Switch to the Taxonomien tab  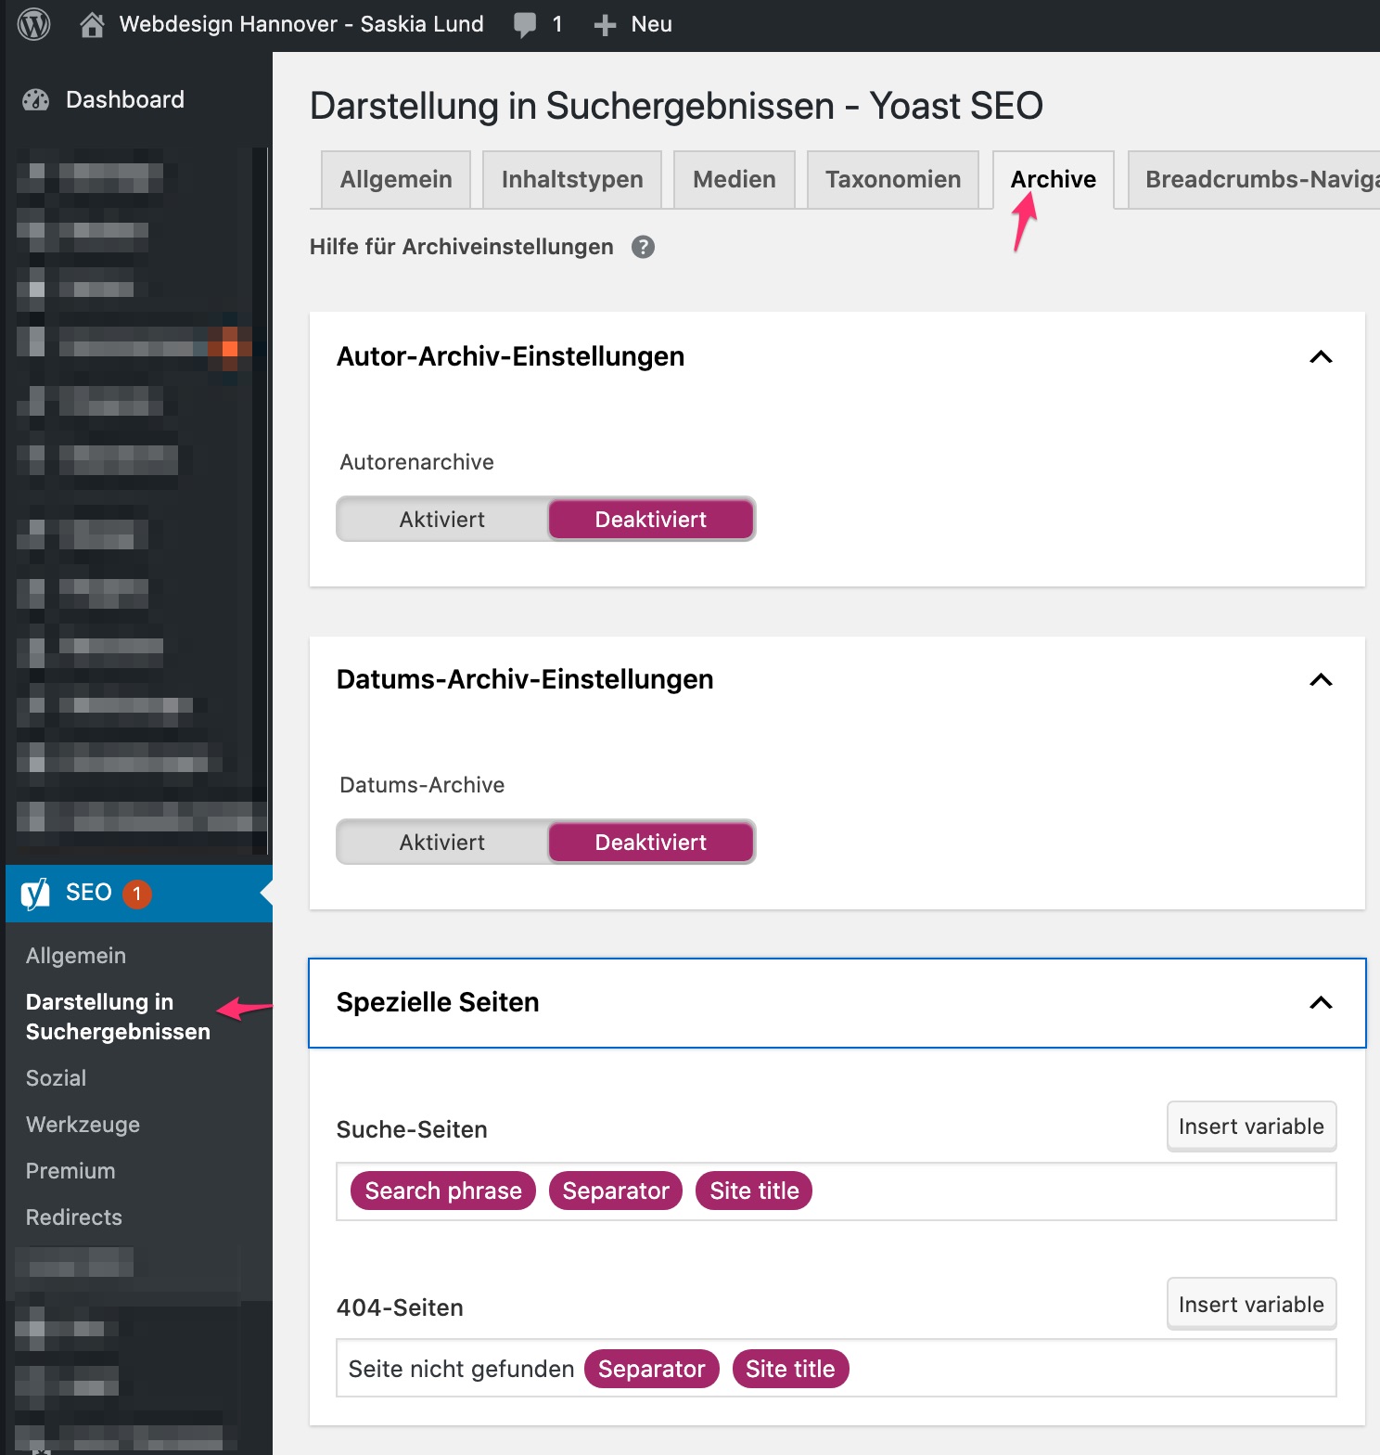[x=893, y=180]
